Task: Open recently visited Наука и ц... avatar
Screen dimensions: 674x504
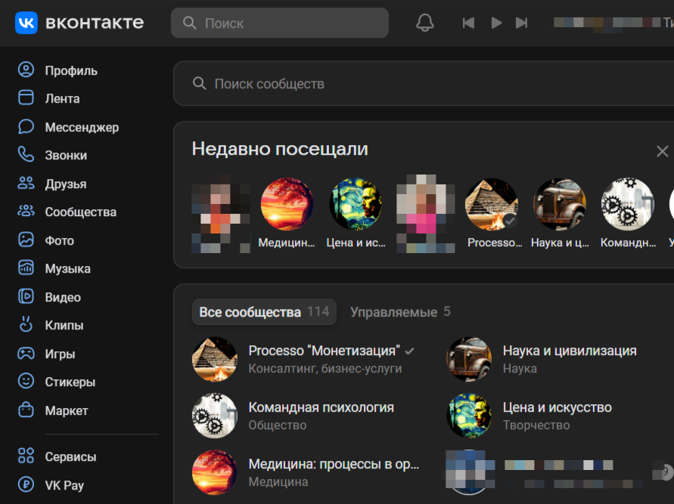Action: [560, 204]
